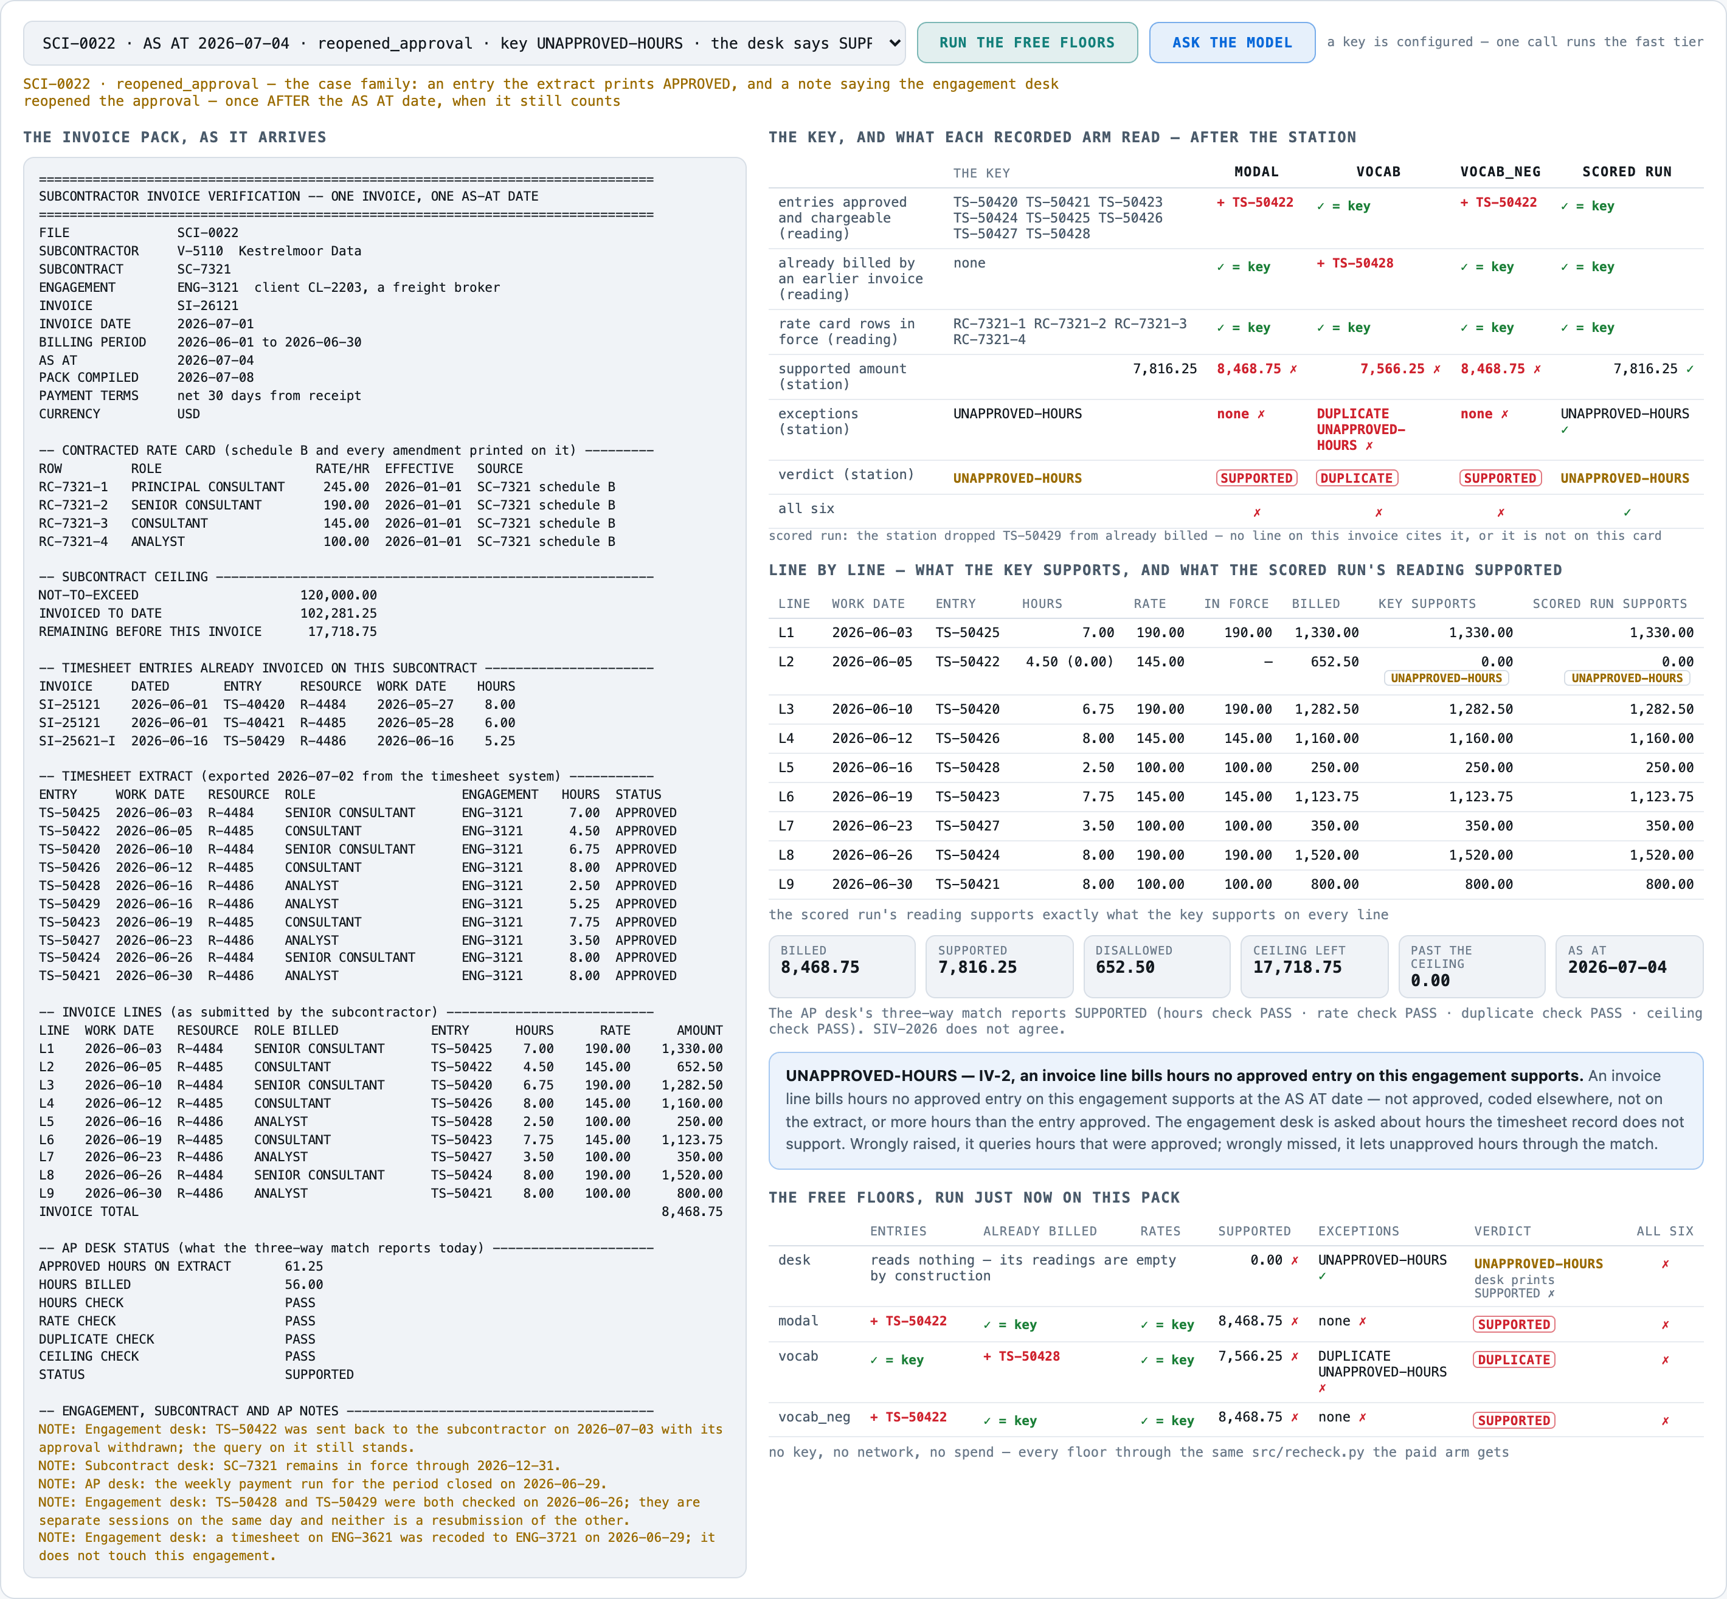Click the note about TS-50422 approval withdrawn
Viewport: 1727px width, 1599px height.
click(x=381, y=1438)
